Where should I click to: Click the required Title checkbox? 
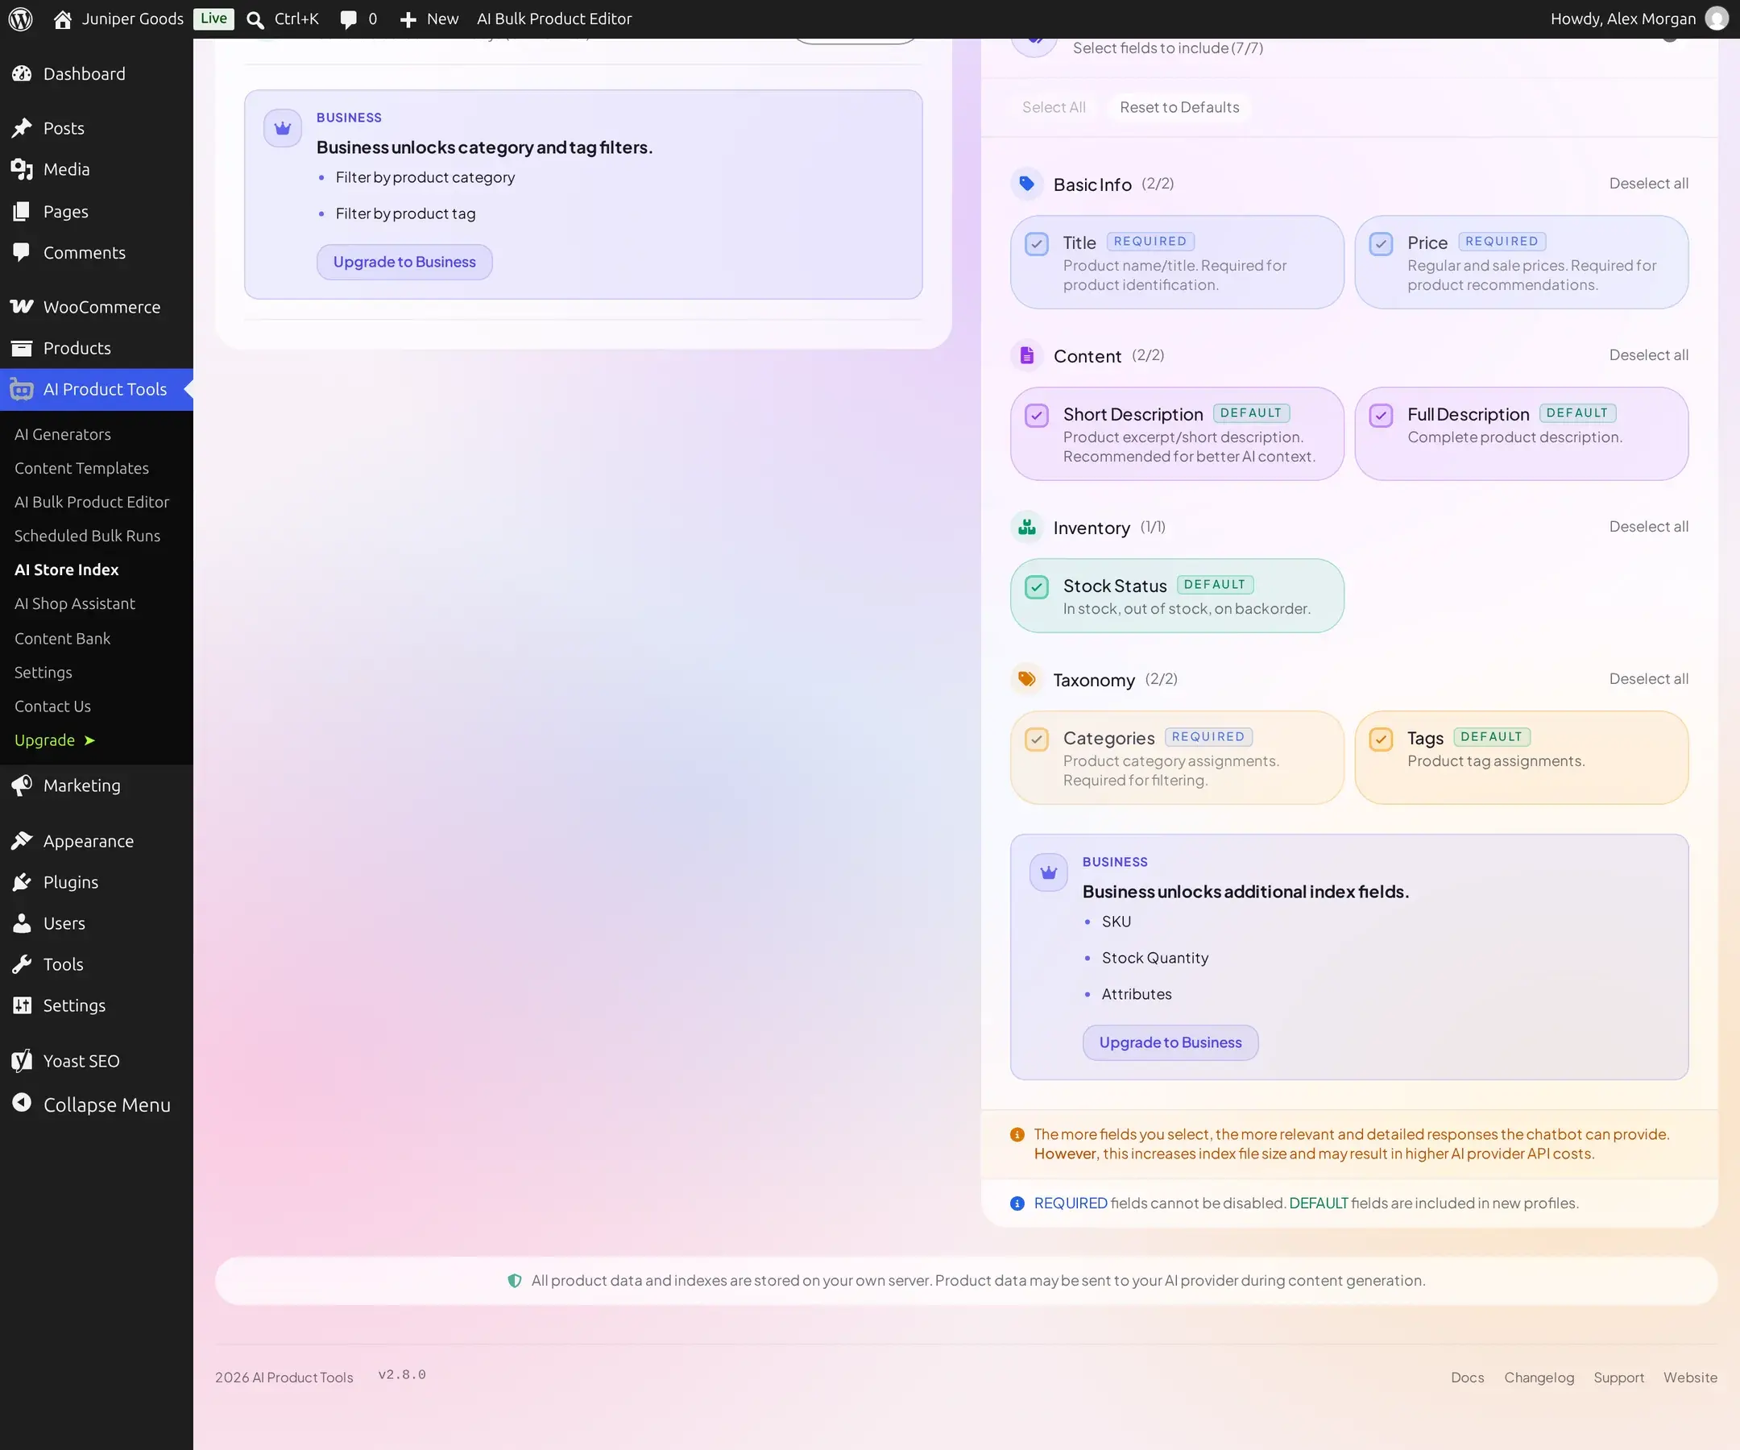pyautogui.click(x=1037, y=243)
